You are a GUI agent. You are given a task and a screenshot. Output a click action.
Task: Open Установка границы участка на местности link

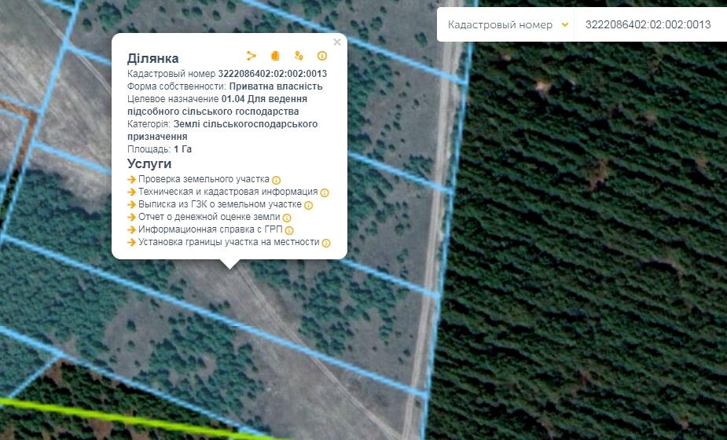[x=229, y=242]
